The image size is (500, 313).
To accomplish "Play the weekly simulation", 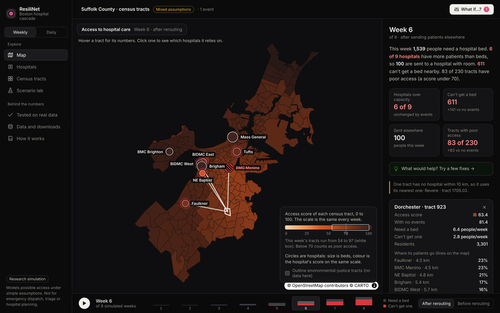I will tap(84, 303).
